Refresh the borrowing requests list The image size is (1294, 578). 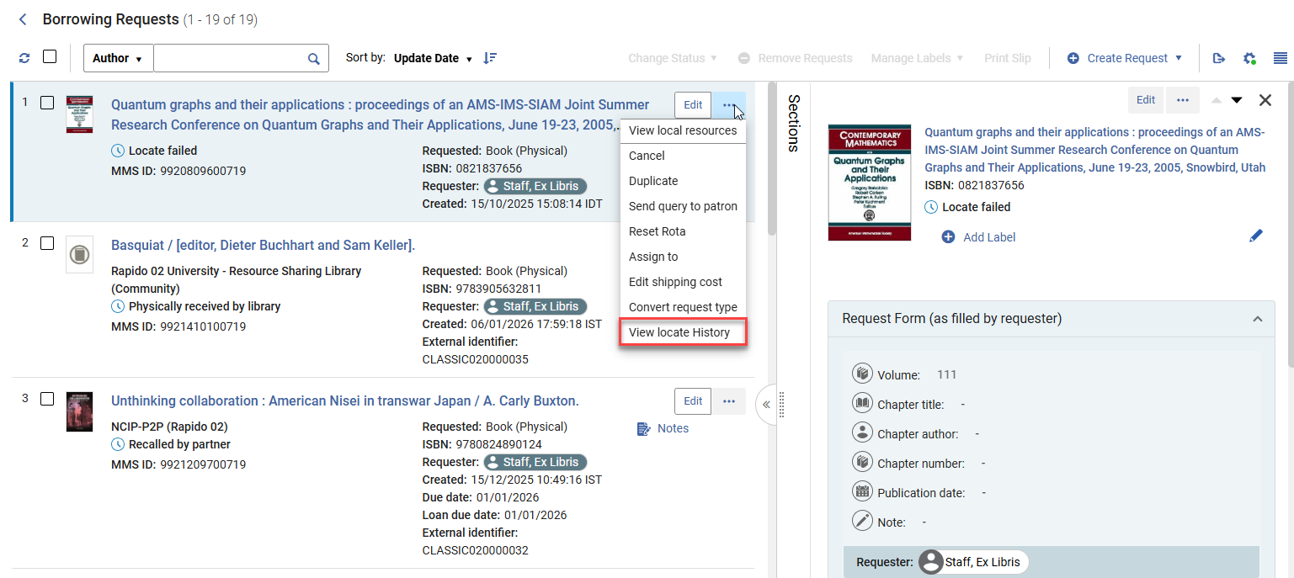point(24,58)
